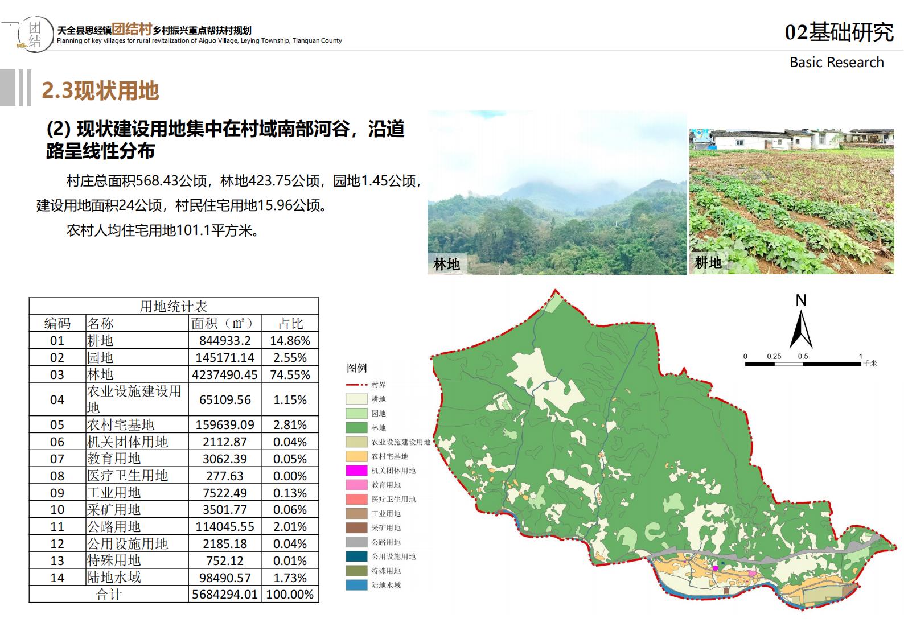Open the 林地 forest photo
Viewport: 904px width, 639px height.
pyautogui.click(x=557, y=193)
